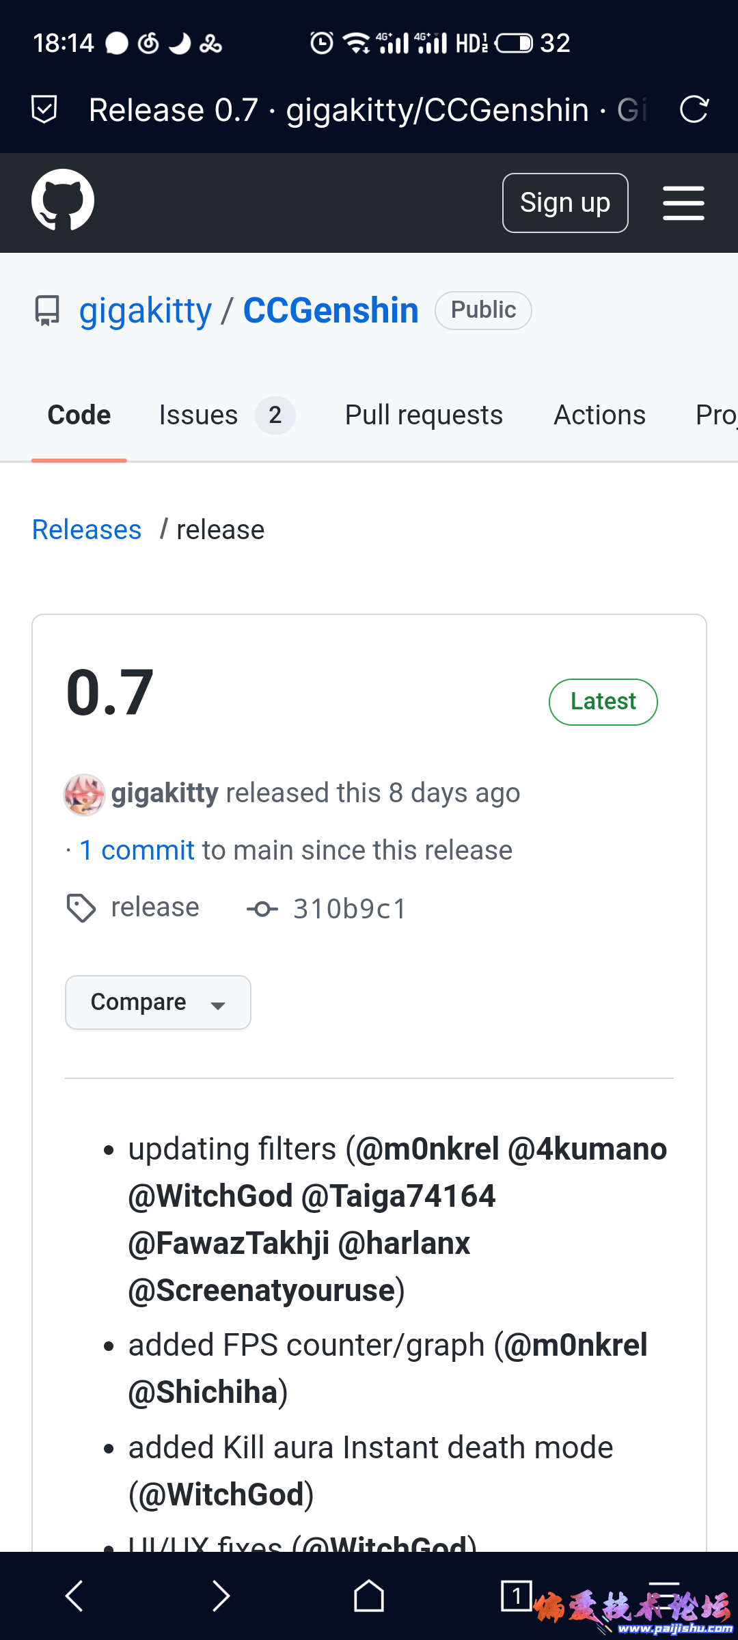738x1640 pixels.
Task: Follow the 1 commit link
Action: pos(136,849)
